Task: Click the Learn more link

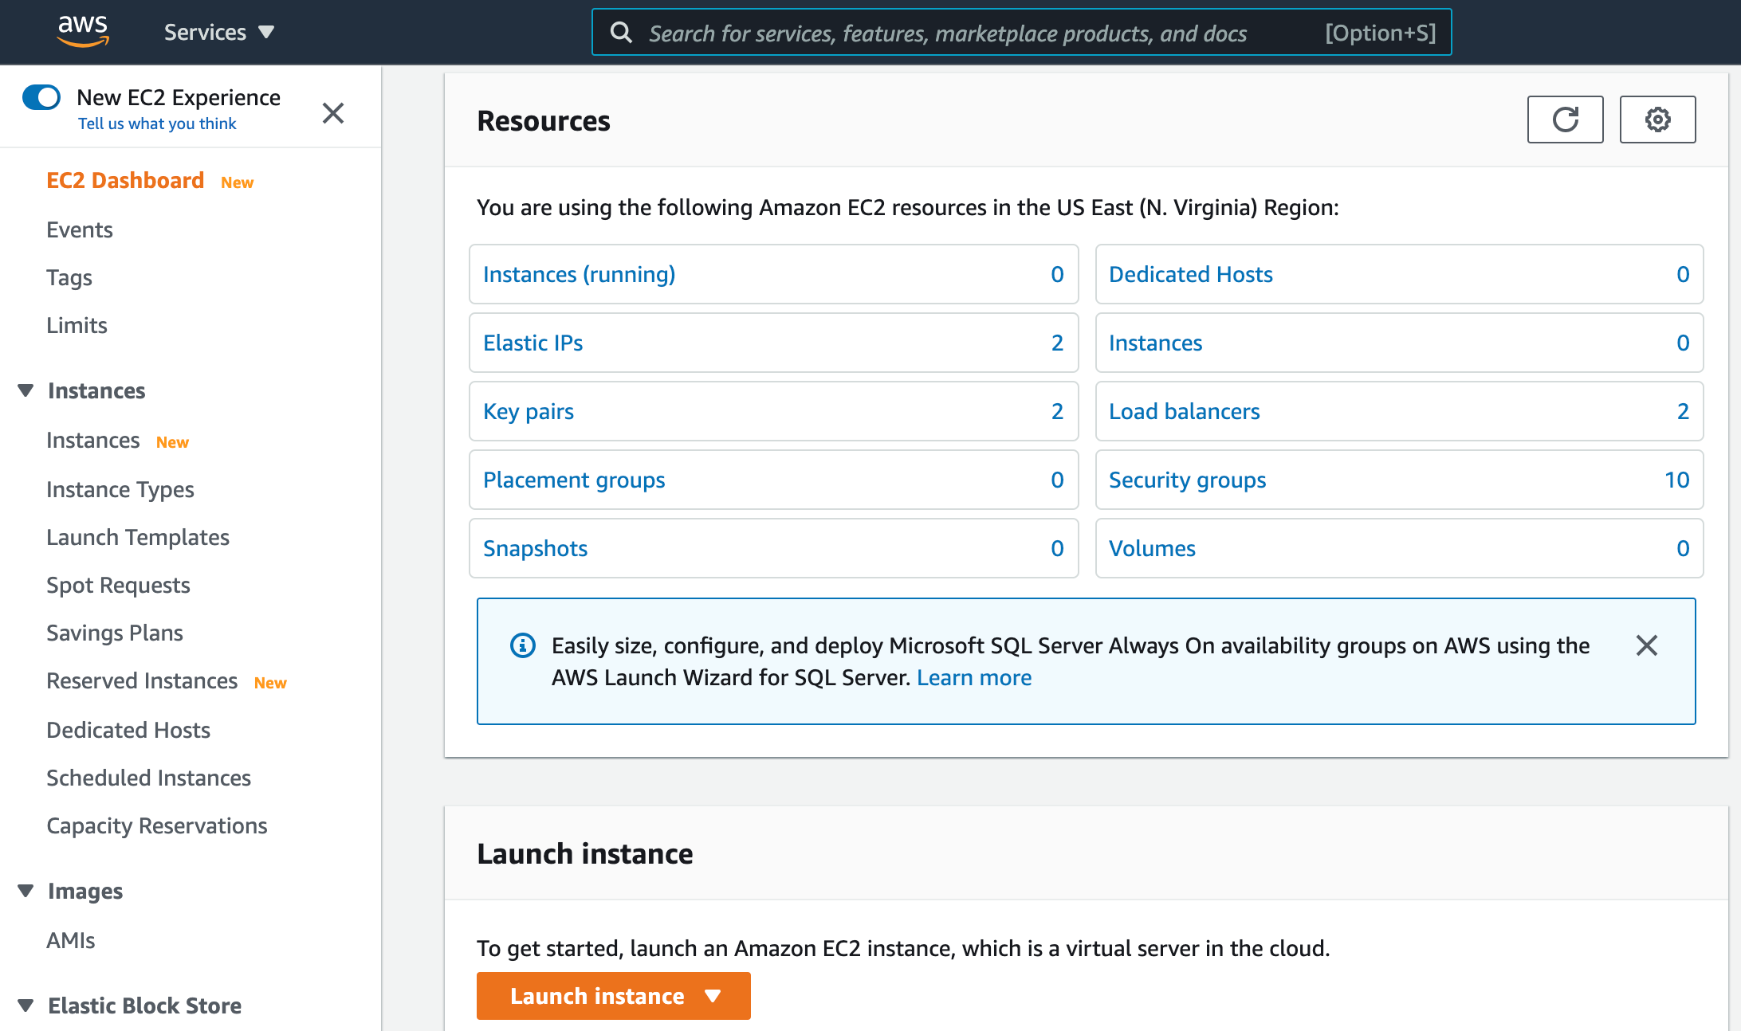Action: [973, 677]
